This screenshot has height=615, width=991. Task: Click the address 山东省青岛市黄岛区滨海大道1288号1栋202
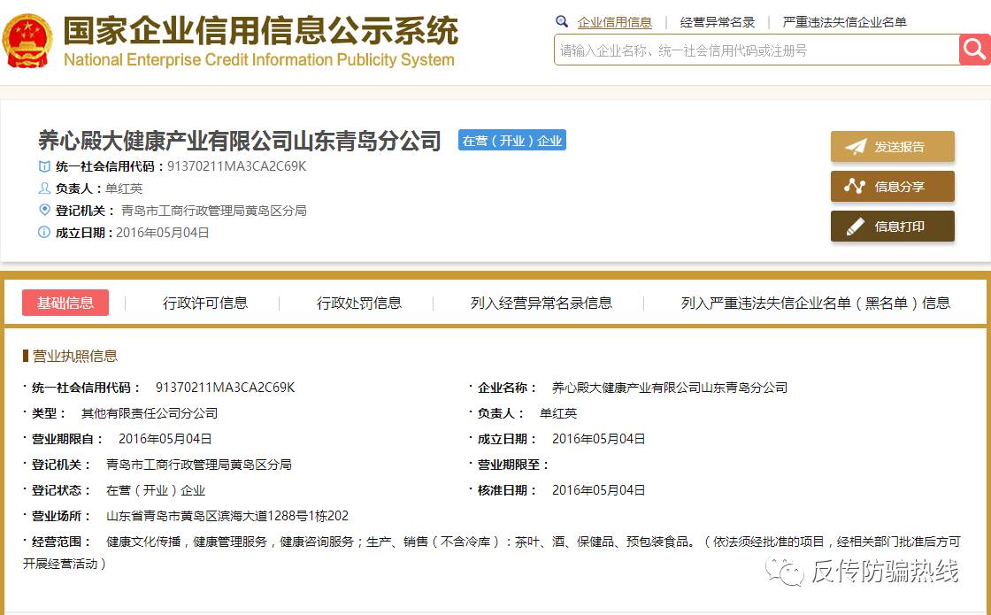[227, 516]
